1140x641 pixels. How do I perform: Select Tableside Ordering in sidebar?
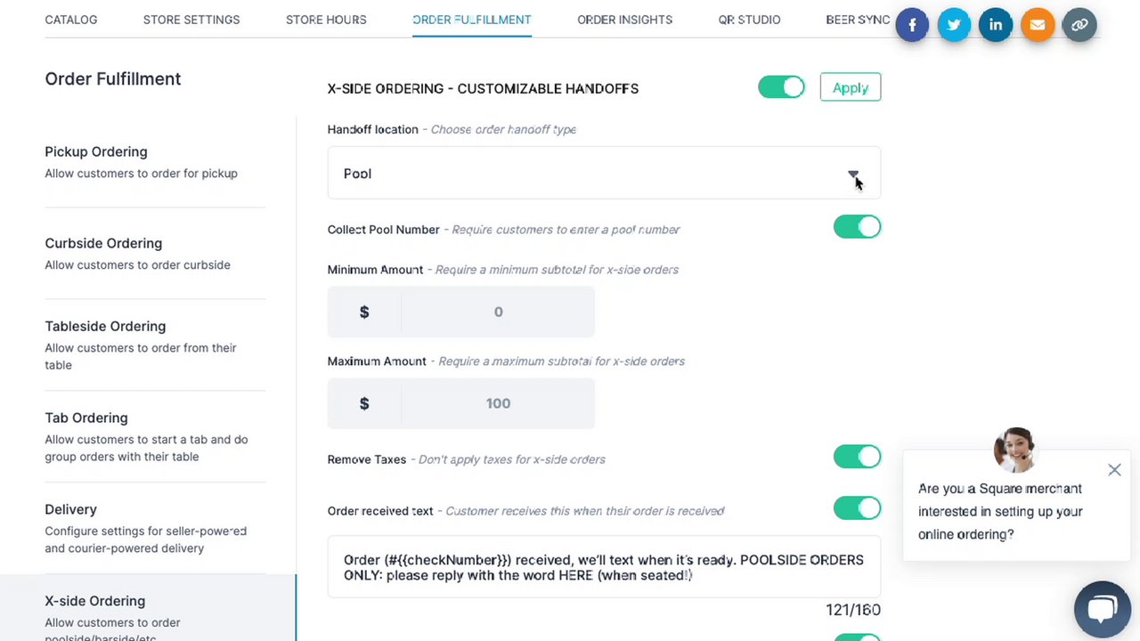click(105, 327)
